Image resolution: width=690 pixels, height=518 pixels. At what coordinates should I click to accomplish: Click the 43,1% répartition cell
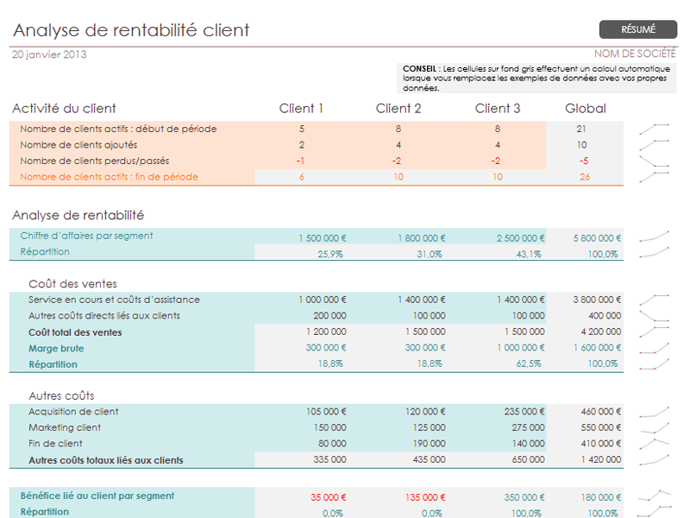point(529,254)
